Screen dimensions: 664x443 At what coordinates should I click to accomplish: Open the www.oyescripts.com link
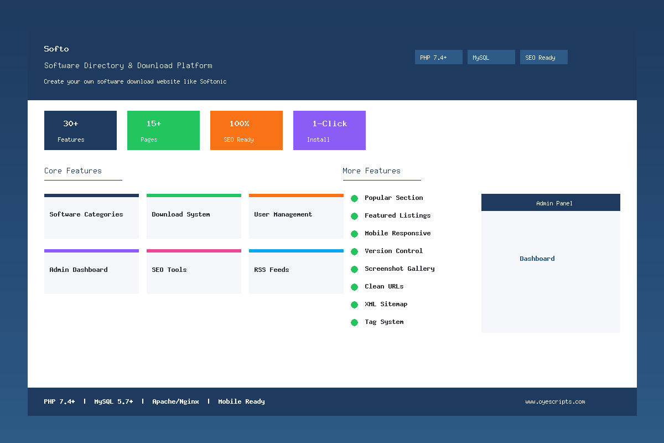(x=554, y=401)
